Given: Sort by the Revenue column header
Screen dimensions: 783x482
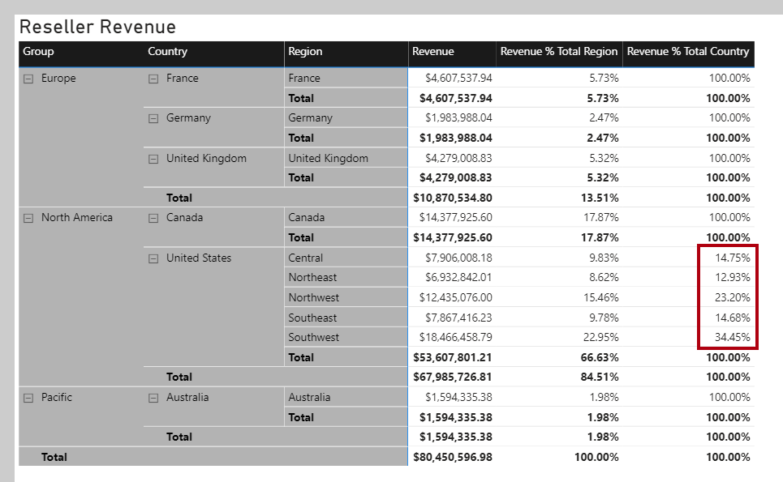Looking at the screenshot, I should click(x=433, y=52).
